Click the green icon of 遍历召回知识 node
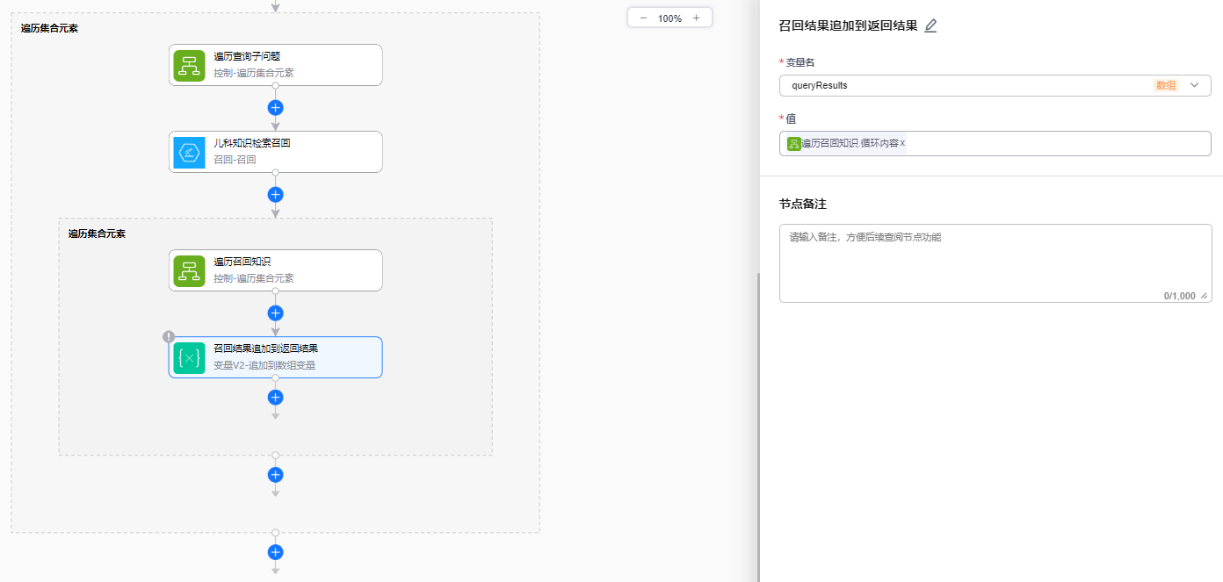 189,270
